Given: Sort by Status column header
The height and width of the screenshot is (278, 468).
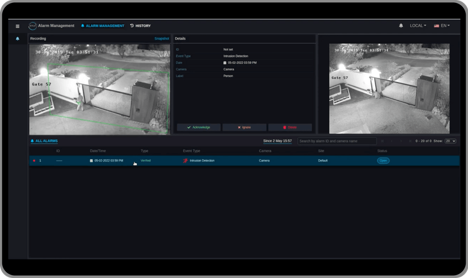Looking at the screenshot, I should 382,151.
